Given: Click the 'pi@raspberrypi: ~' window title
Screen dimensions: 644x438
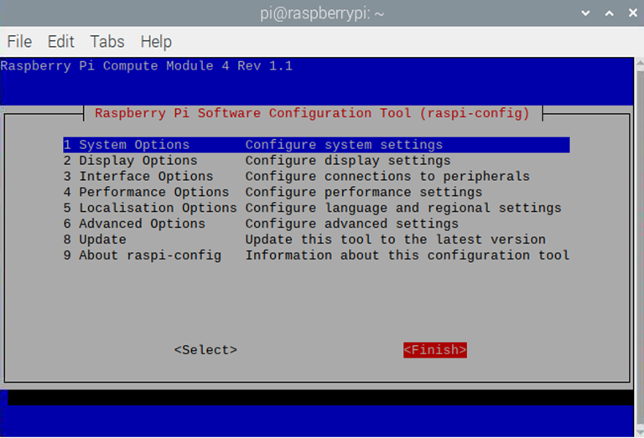Looking at the screenshot, I should [322, 13].
